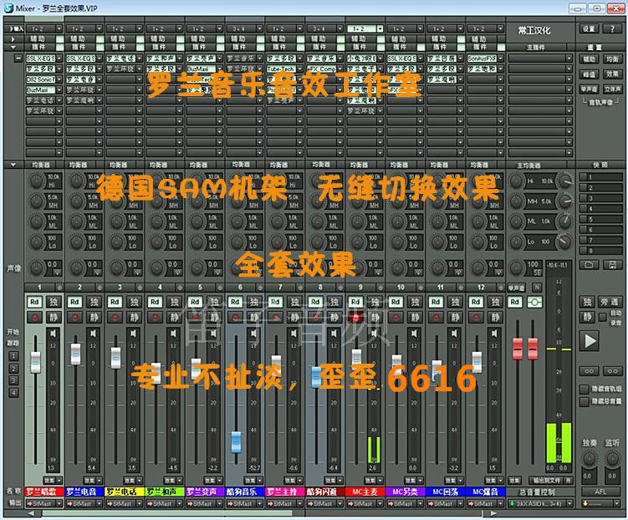Viewport: 628px width, 520px height.
Task: Enable the 隐藏音轨组 checkbox
Action: [x=585, y=389]
